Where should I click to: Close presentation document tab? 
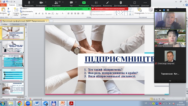(x=47, y=21)
